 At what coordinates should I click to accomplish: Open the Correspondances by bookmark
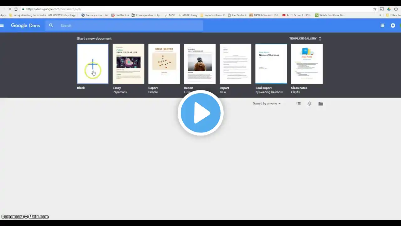(x=146, y=15)
